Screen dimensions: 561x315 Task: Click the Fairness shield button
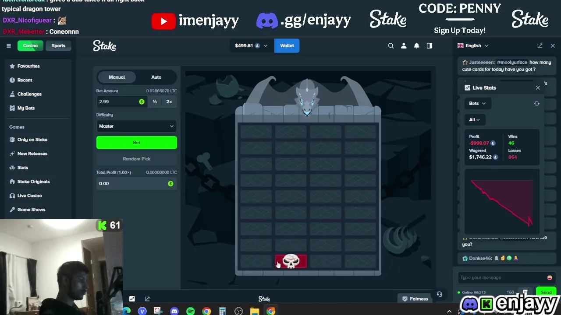(x=415, y=299)
